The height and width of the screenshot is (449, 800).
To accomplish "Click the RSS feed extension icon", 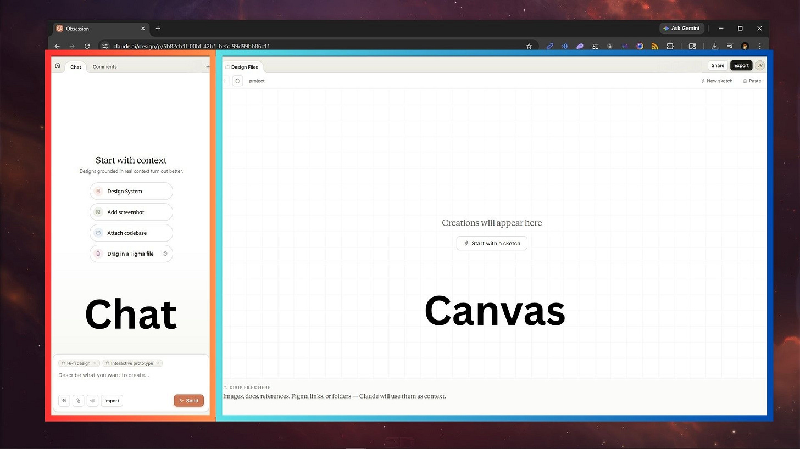I will click(x=654, y=46).
